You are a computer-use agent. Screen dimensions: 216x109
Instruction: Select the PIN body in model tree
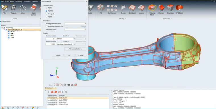point(12,34)
